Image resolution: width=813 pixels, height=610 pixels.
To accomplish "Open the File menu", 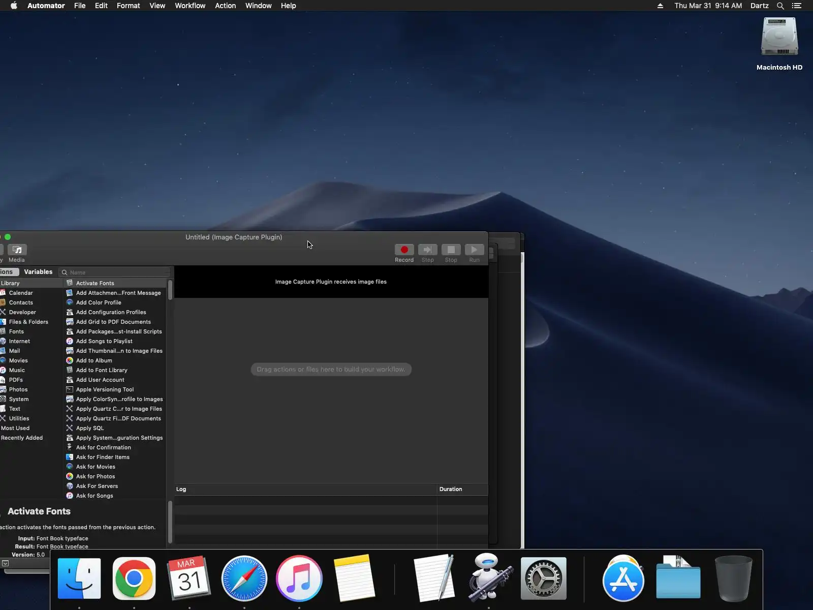I will point(80,6).
